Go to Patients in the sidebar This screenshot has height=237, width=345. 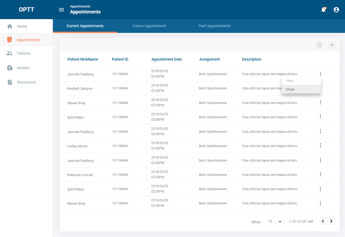[x=24, y=53]
